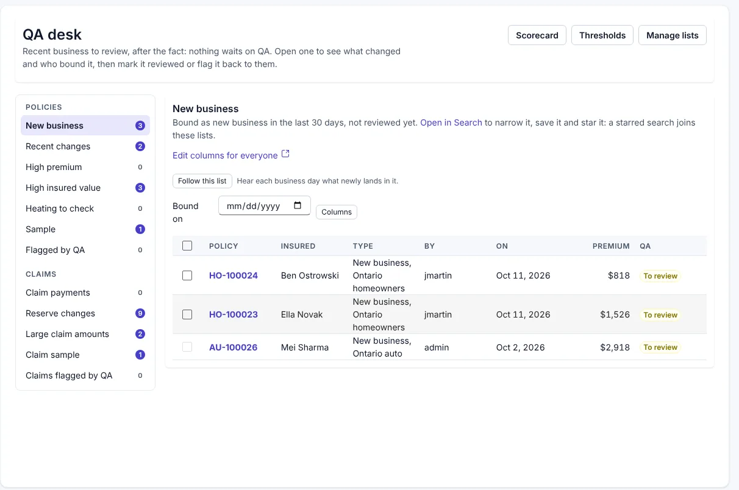
Task: Open the Thresholds settings
Action: 602,35
